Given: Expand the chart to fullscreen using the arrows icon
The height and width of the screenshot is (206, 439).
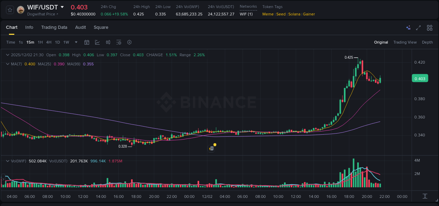Looking at the screenshot, I should pyautogui.click(x=418, y=27).
